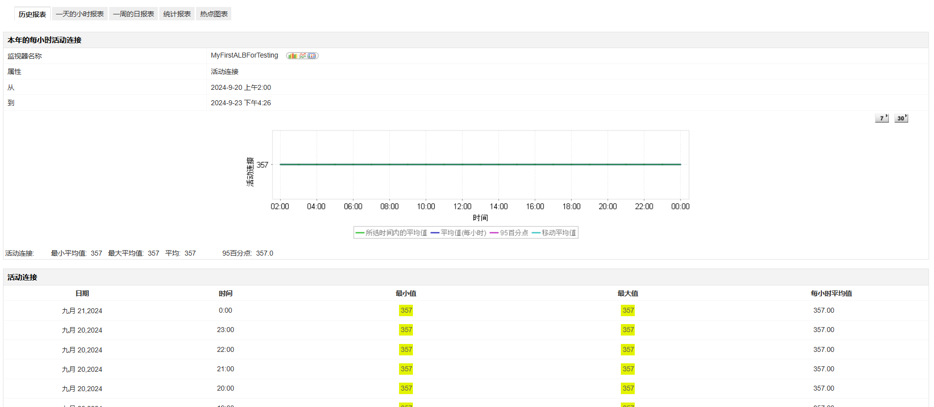Switch to the 一天的小时报表 tab
Screen dimensions: 934x407
point(80,14)
